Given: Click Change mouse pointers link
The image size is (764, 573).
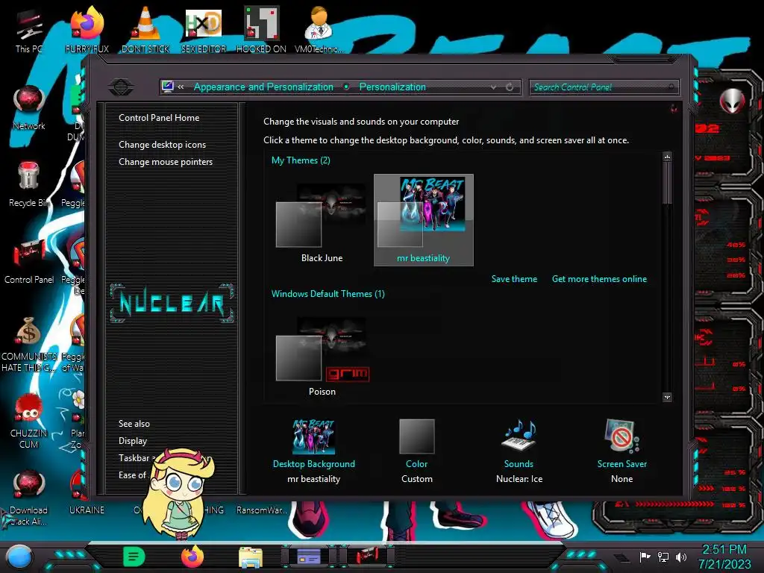Looking at the screenshot, I should 166,162.
